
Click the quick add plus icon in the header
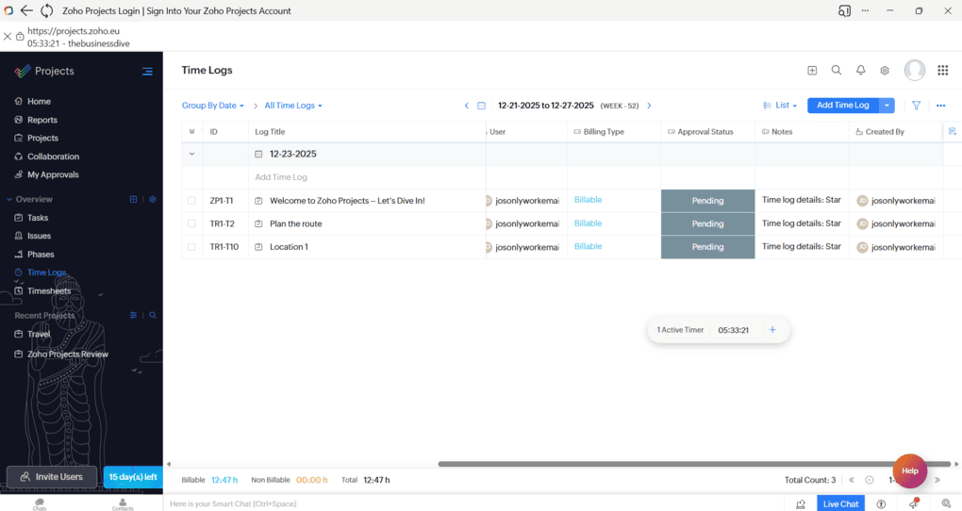[x=812, y=71]
